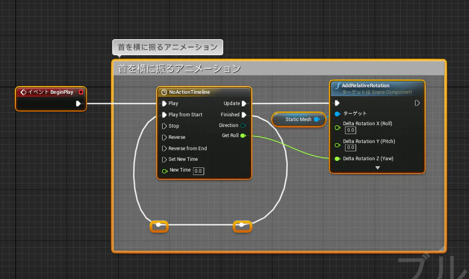This screenshot has height=279, width=469.
Task: Expand AddRelativeRotation advanced pins arrow
Action: 378,168
